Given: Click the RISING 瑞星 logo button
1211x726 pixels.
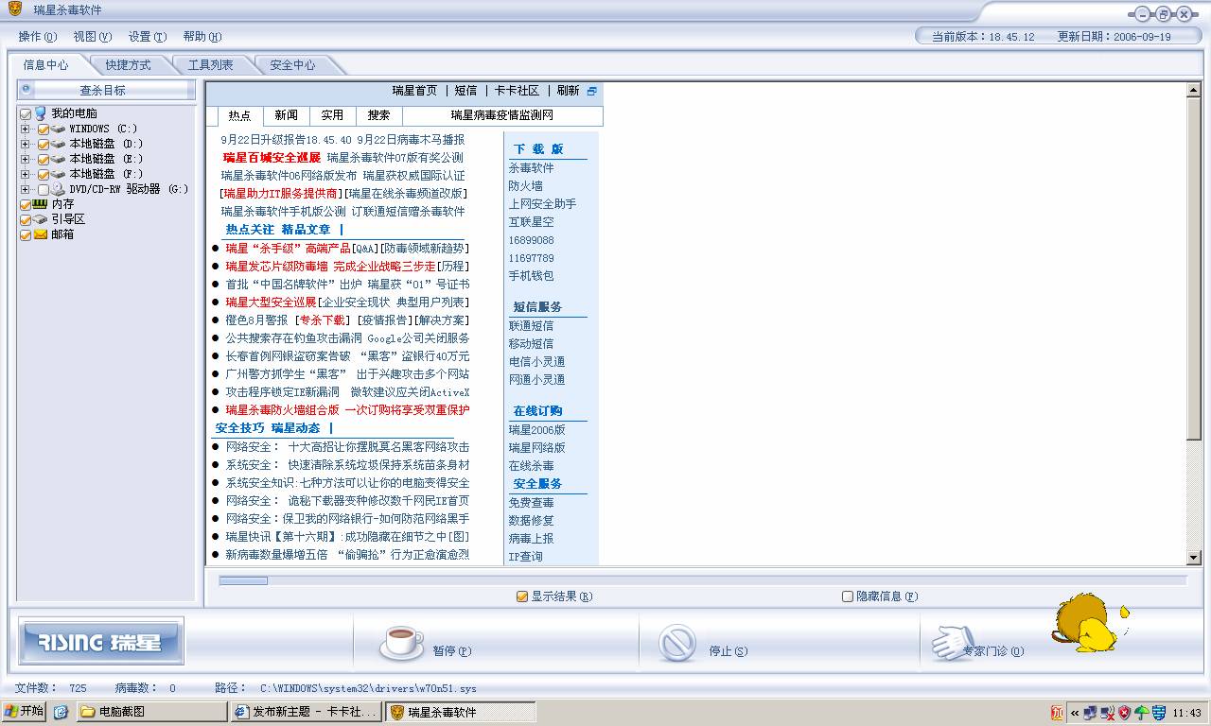Looking at the screenshot, I should 101,642.
